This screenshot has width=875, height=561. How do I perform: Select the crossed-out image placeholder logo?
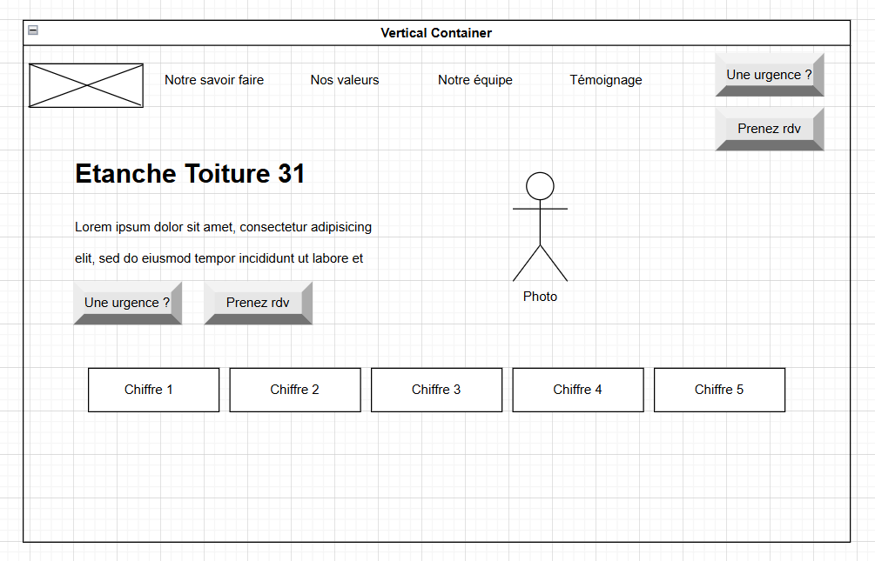tap(86, 85)
